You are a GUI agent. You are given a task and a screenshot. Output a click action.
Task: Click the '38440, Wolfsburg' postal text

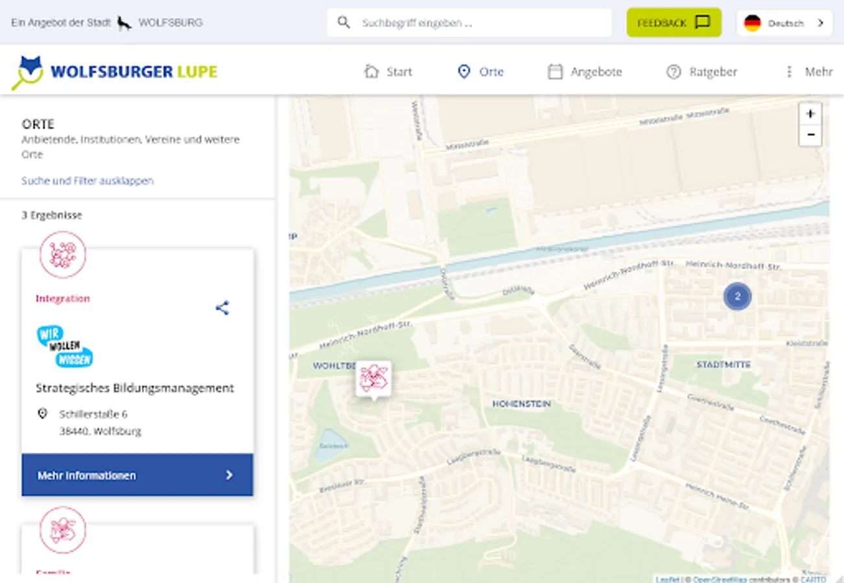100,431
